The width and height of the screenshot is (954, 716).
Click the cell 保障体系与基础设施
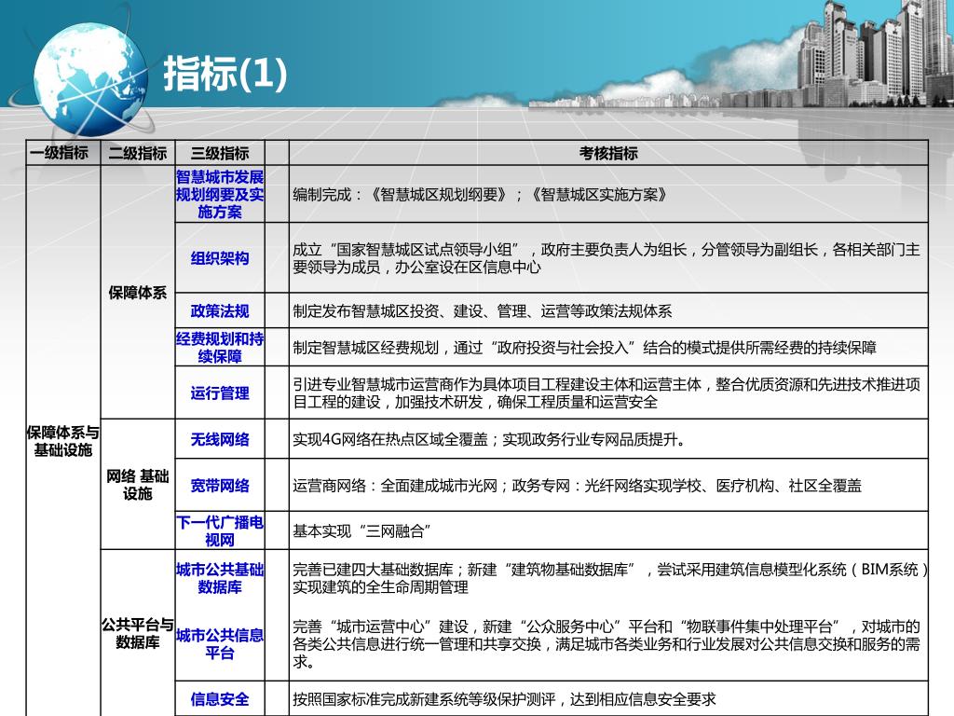point(62,441)
